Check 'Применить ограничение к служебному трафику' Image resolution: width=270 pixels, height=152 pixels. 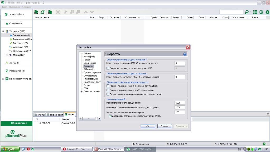coord(108,86)
